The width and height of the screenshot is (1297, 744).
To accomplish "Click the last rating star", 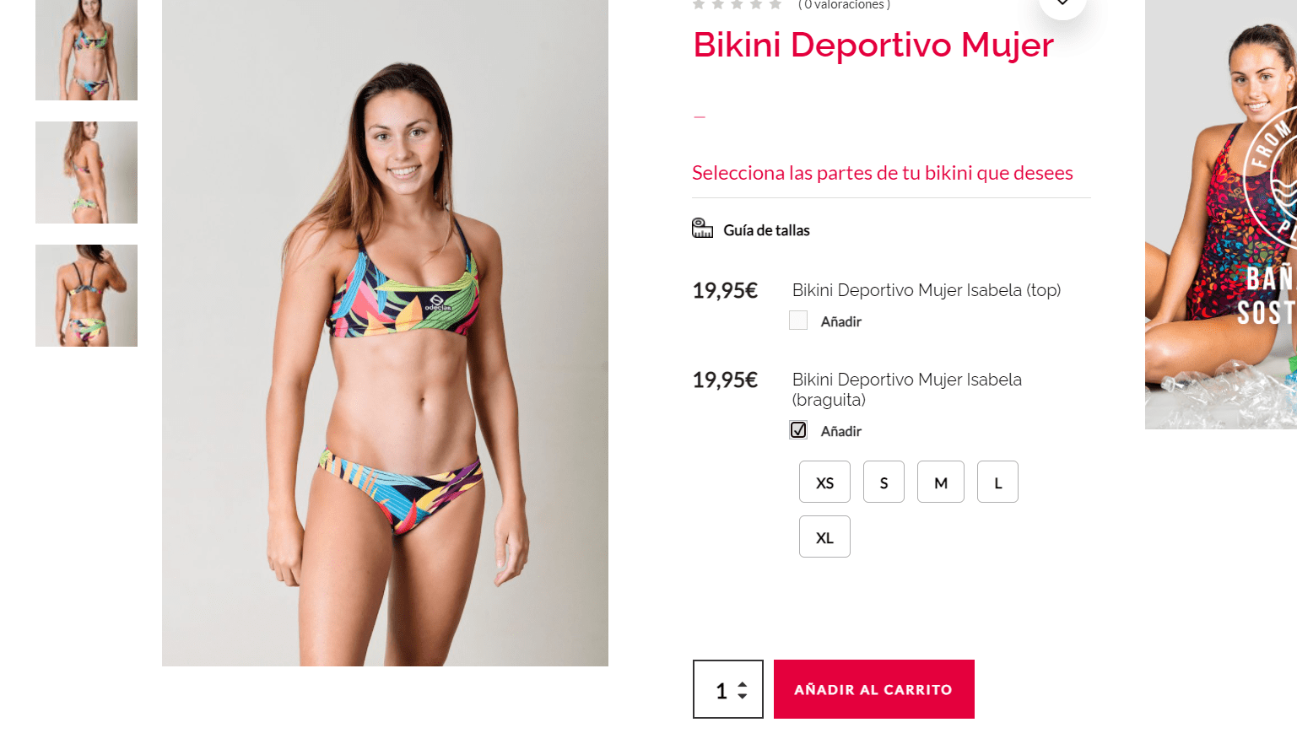I will 775,4.
